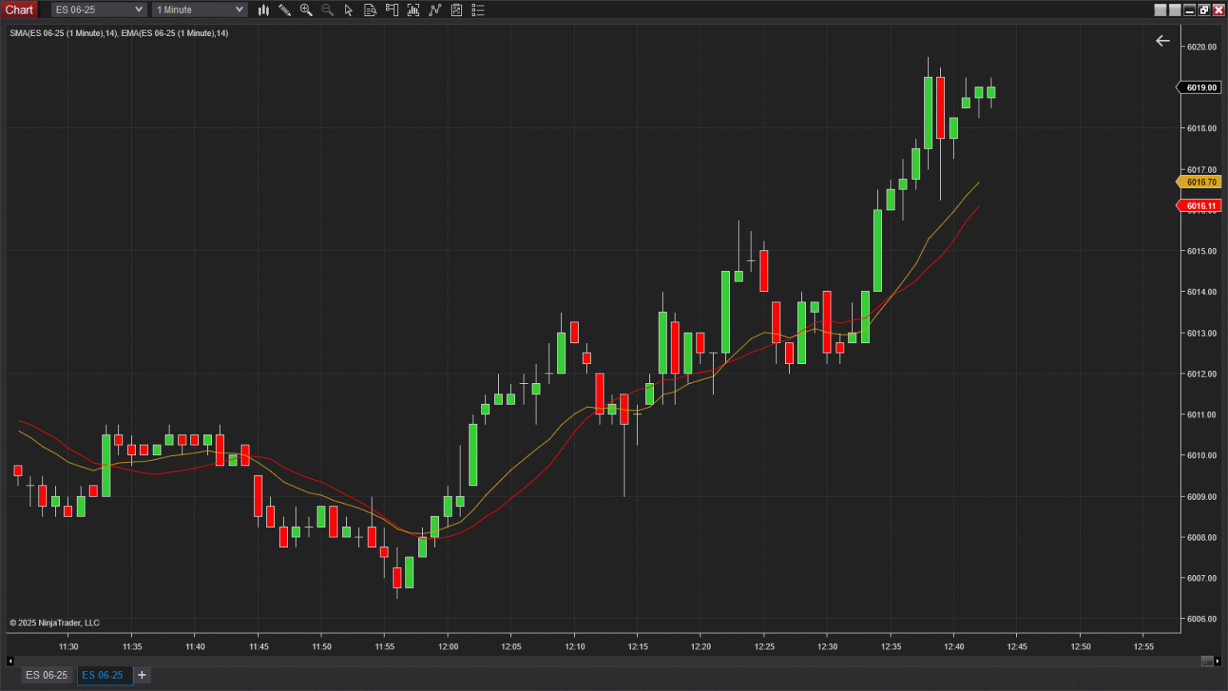This screenshot has width=1228, height=691.
Task: Toggle the Cursor pointer tool
Action: [x=349, y=10]
